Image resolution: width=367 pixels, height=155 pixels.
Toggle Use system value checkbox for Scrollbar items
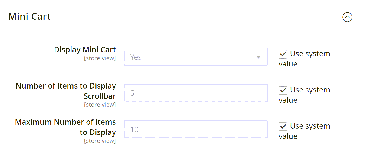283,90
